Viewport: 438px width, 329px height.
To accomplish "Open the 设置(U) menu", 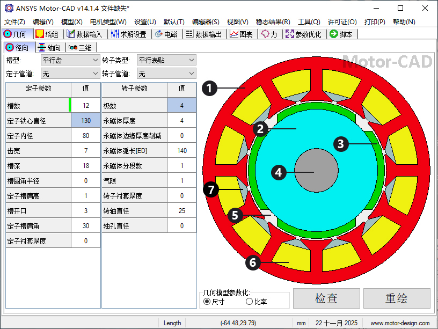I will pos(145,22).
